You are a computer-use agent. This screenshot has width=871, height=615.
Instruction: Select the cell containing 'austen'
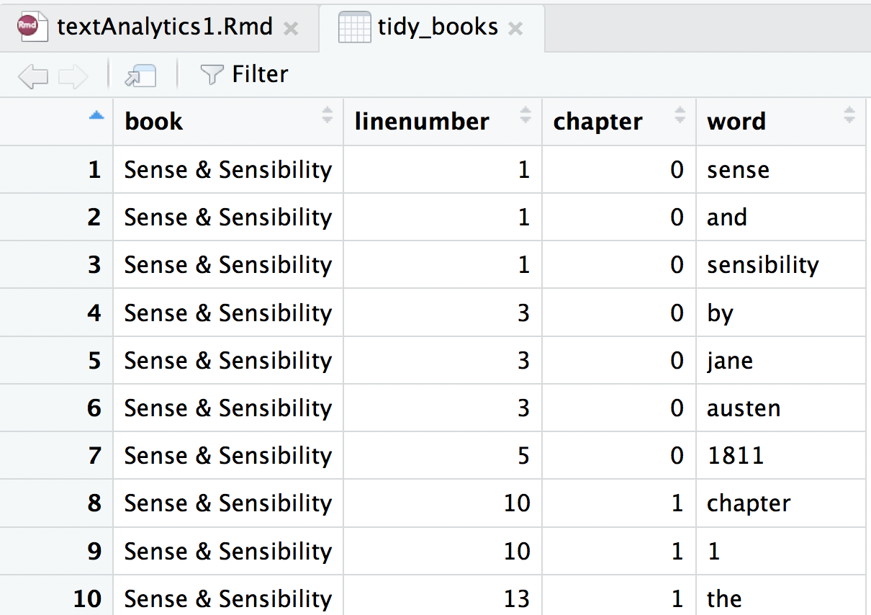[744, 408]
